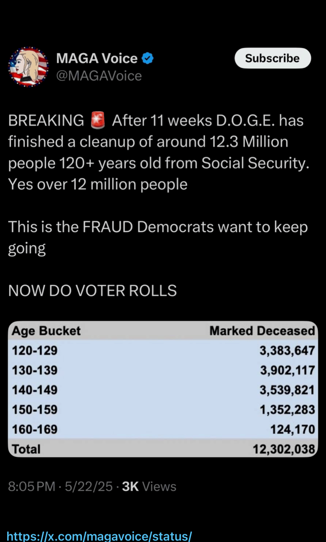326x542 pixels.
Task: Click the Marked Deceased column header
Action: click(x=262, y=331)
